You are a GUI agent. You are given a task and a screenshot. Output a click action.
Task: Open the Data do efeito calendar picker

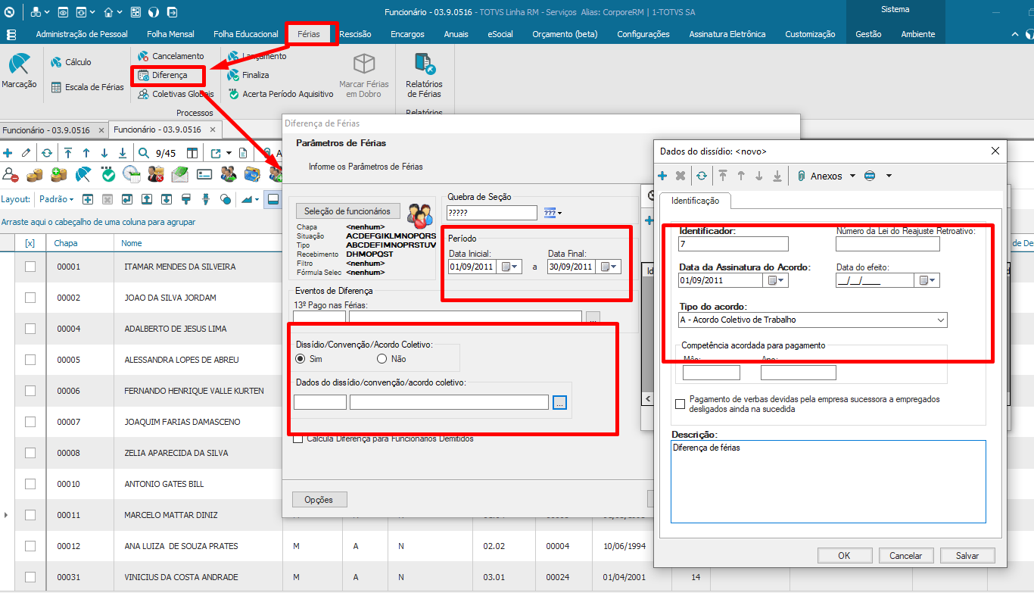[927, 280]
